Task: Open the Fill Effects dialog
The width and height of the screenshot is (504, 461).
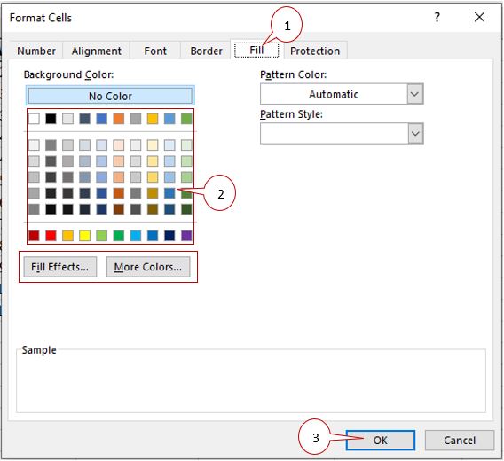Action: click(x=59, y=267)
